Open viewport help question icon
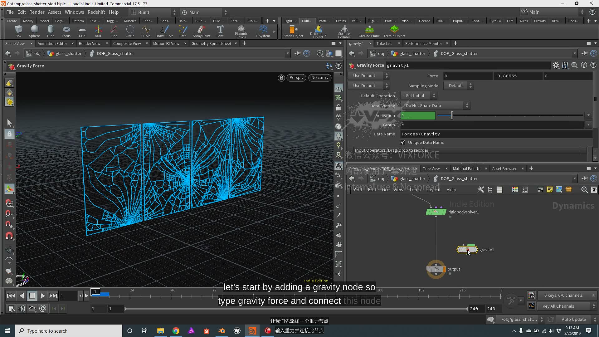Image resolution: width=599 pixels, height=337 pixels. (x=338, y=66)
